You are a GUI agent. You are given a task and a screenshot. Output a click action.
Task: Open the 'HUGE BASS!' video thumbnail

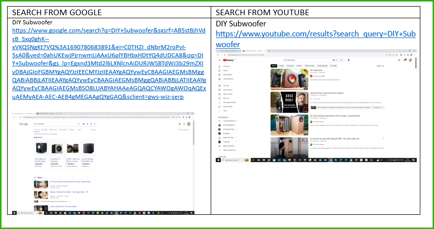(x=289, y=102)
